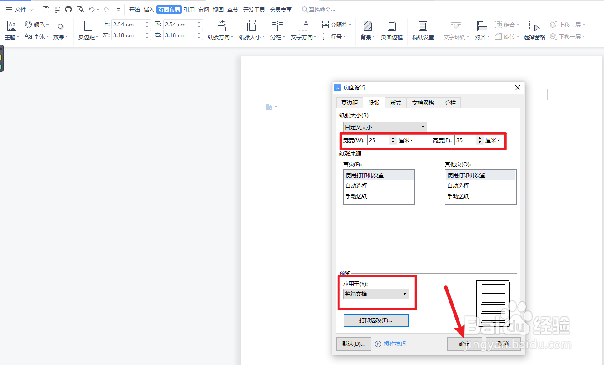Increase width using the spinner up arrow
This screenshot has height=365, width=604.
[393, 138]
